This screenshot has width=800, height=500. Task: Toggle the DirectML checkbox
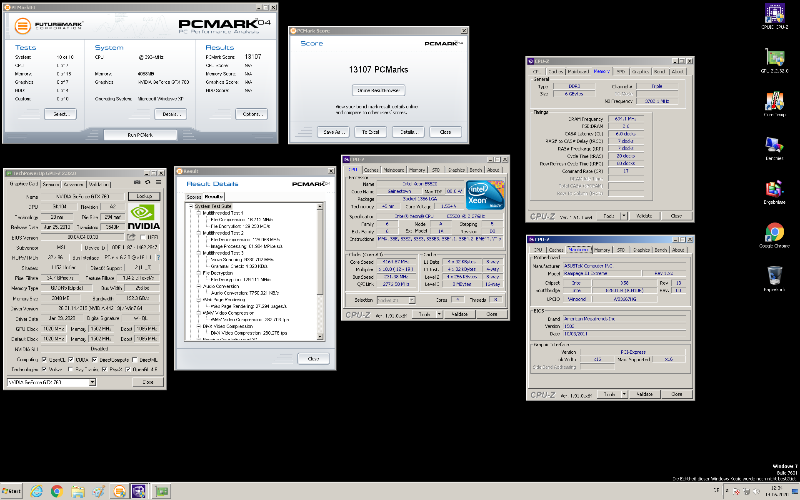click(x=135, y=360)
